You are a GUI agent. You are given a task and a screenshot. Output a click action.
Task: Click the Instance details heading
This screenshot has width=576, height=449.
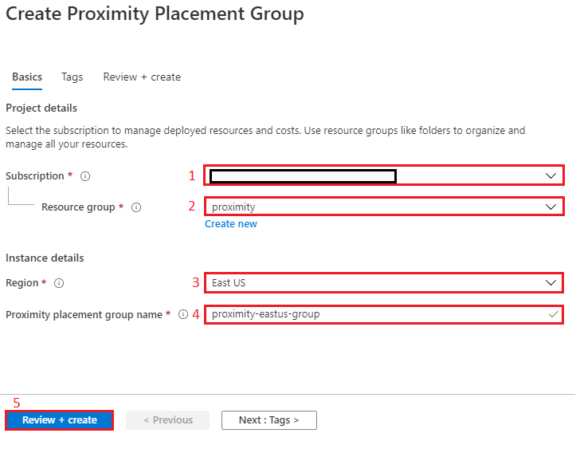click(45, 258)
